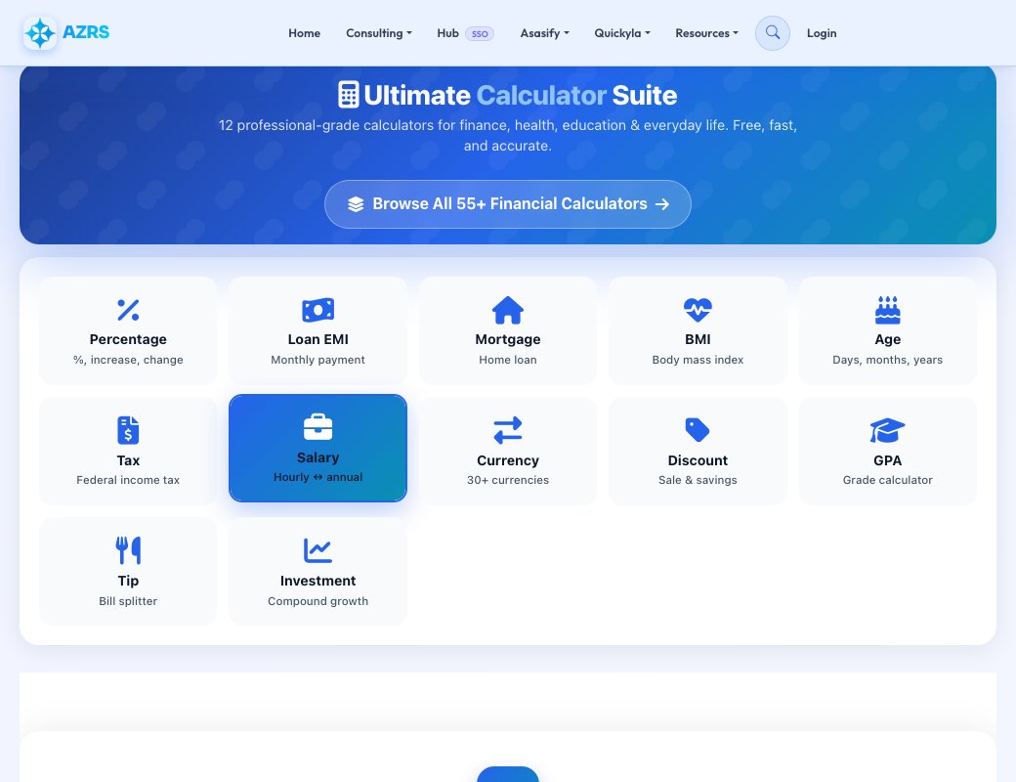Select the Percentage card title
Image resolution: width=1016 pixels, height=782 pixels.
coord(128,339)
